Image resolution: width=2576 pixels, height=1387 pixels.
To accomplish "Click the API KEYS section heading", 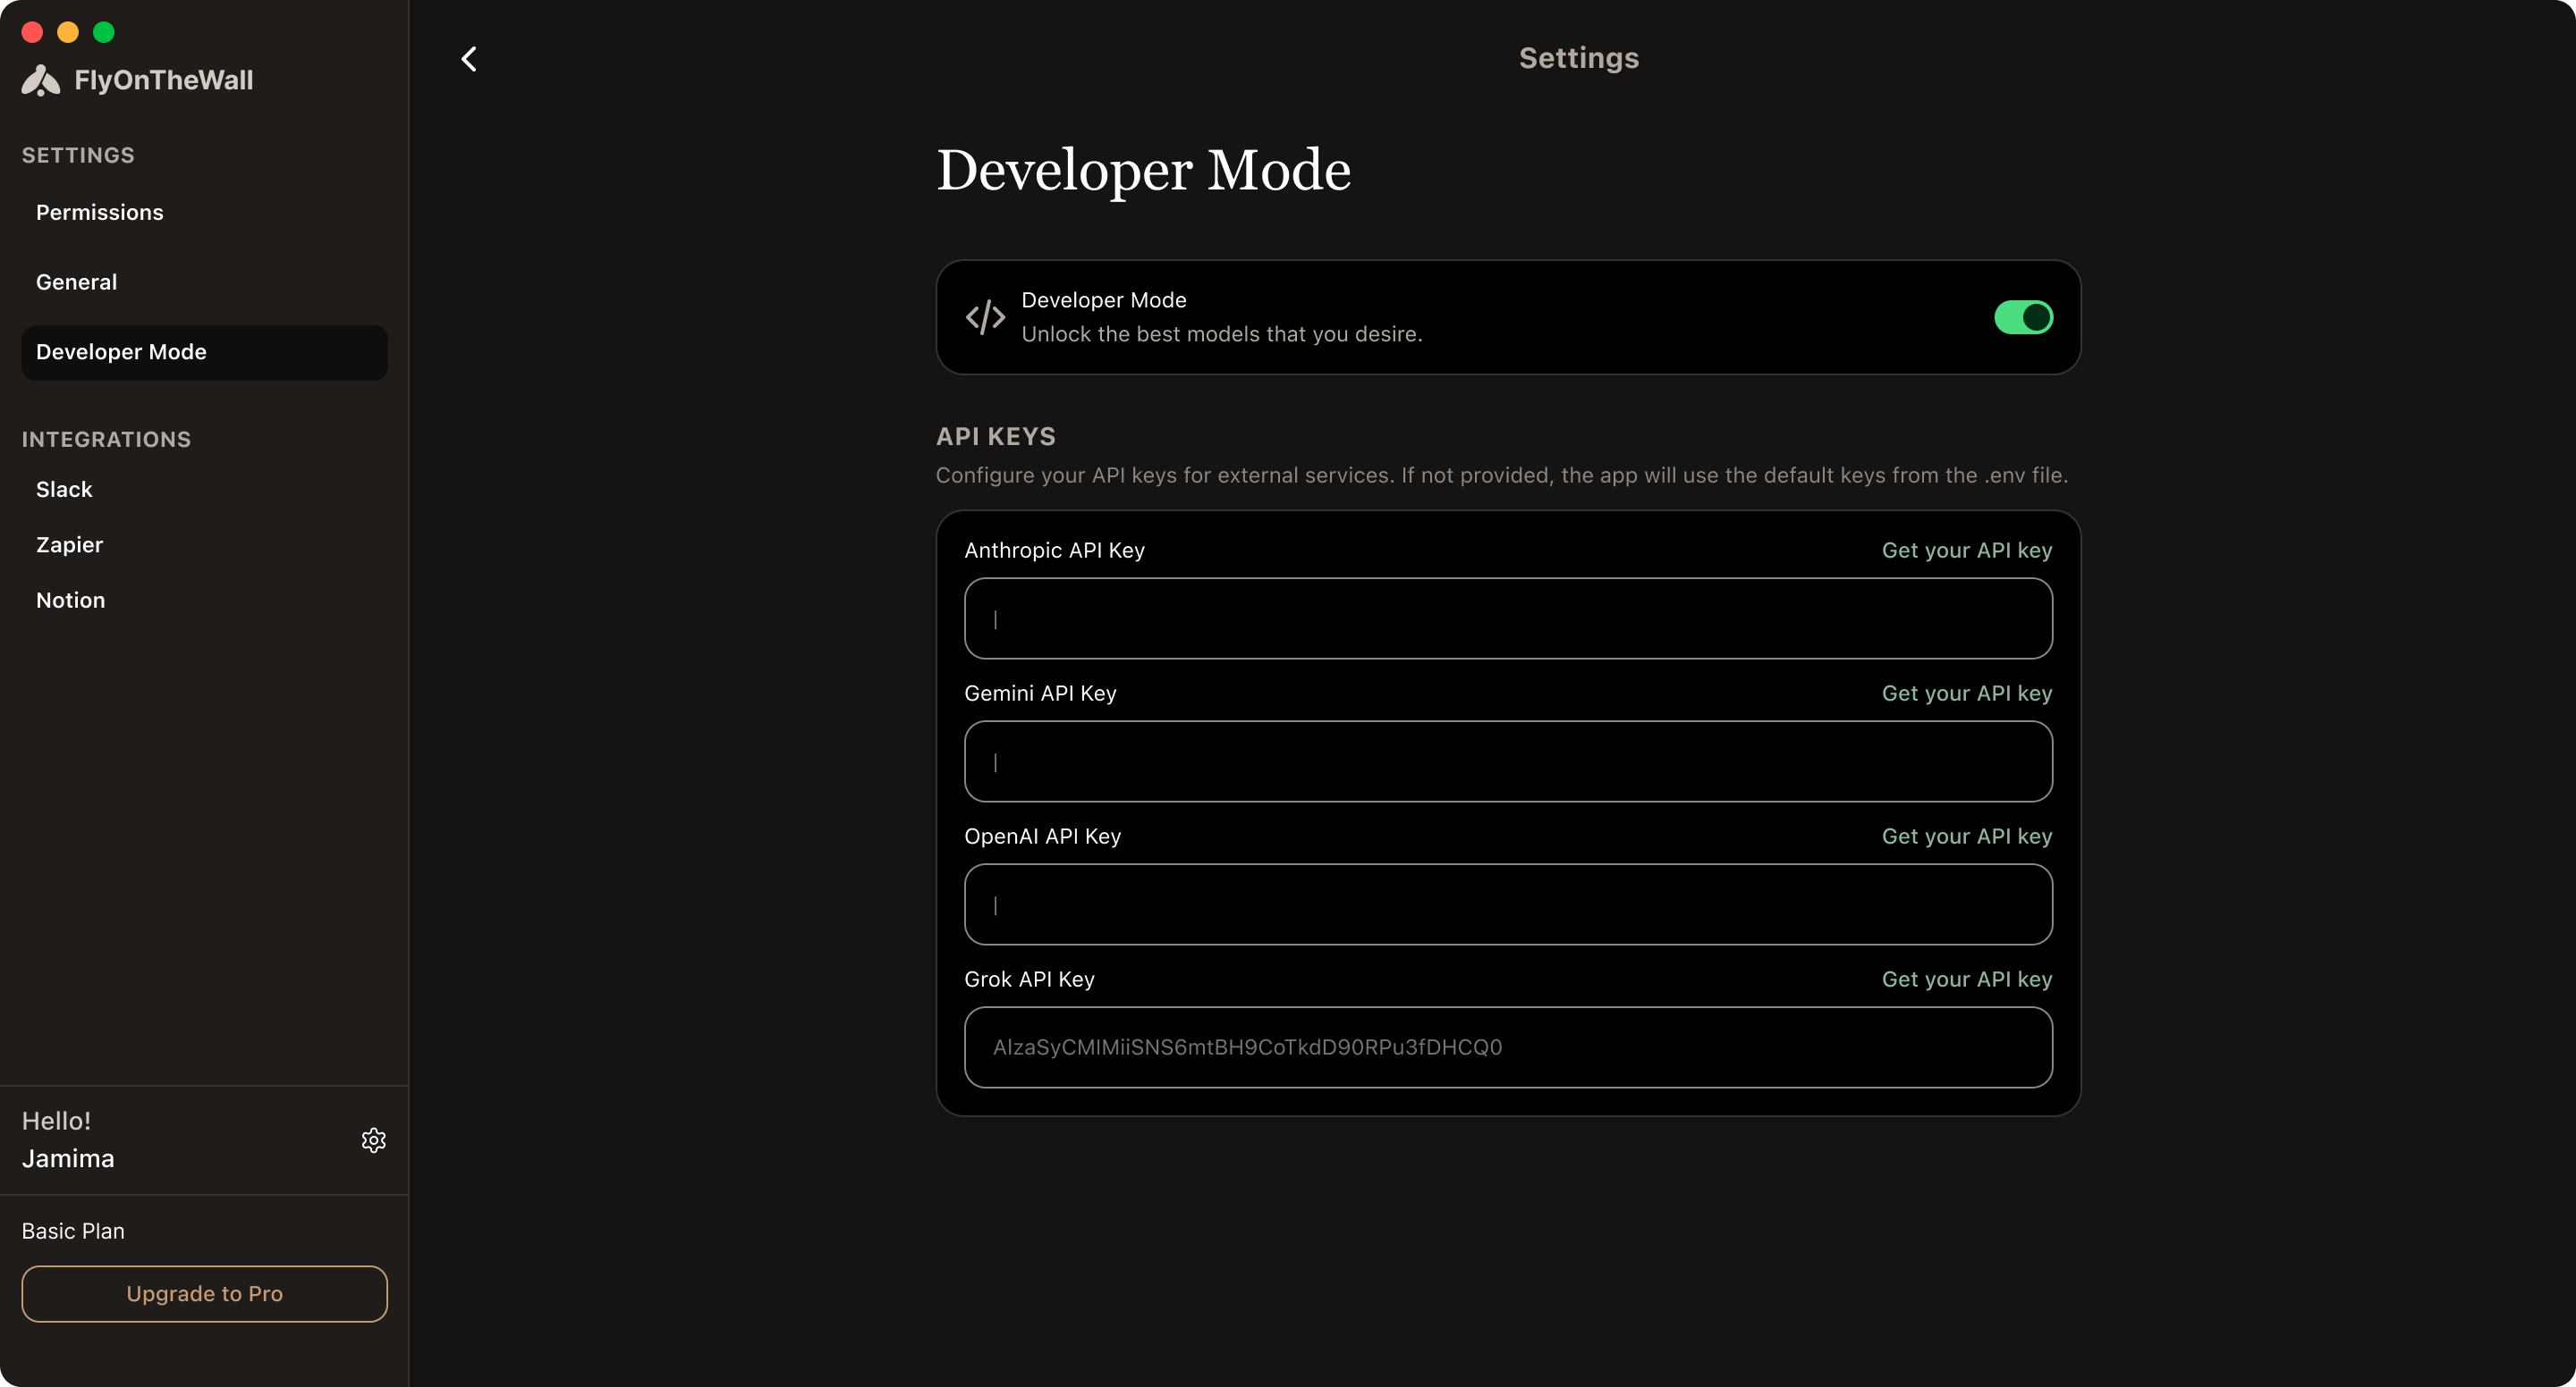I will [996, 437].
